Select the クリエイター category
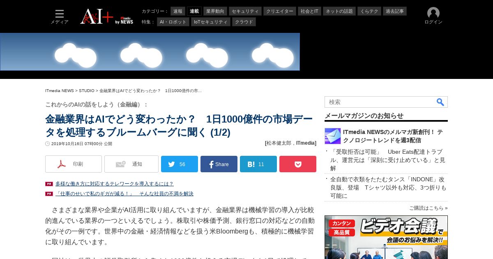 tap(280, 11)
